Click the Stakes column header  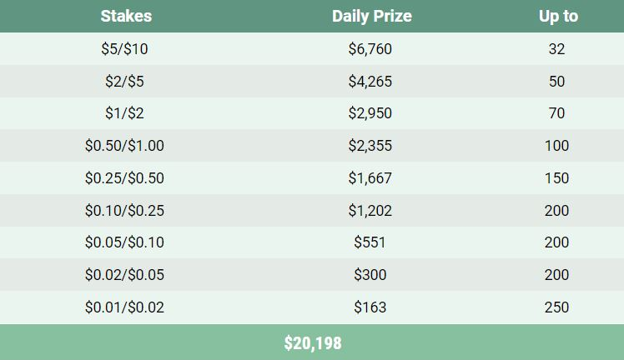tap(125, 16)
